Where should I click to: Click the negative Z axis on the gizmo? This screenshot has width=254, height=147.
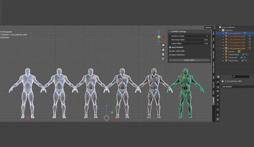pos(159,42)
